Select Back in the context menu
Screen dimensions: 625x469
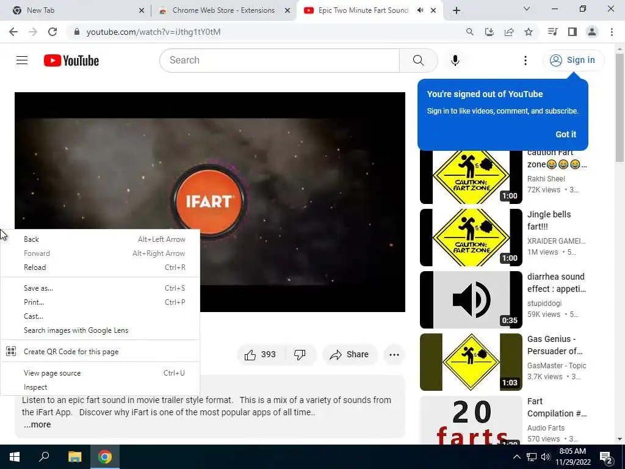[x=100, y=239]
